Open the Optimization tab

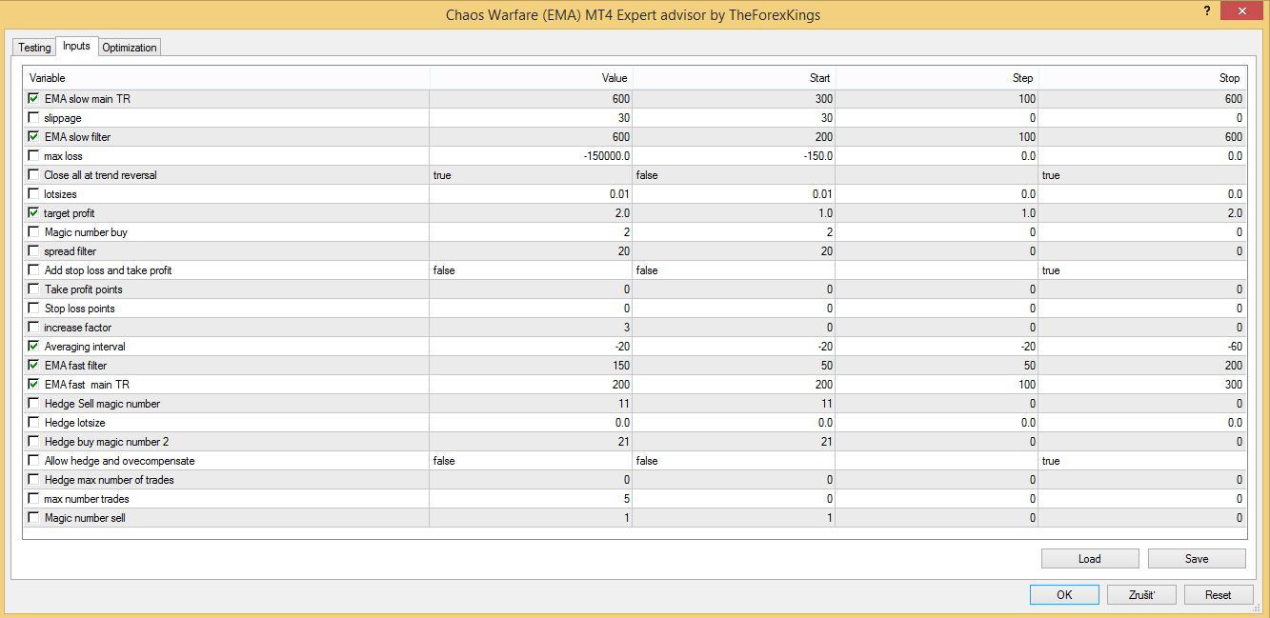tap(130, 48)
